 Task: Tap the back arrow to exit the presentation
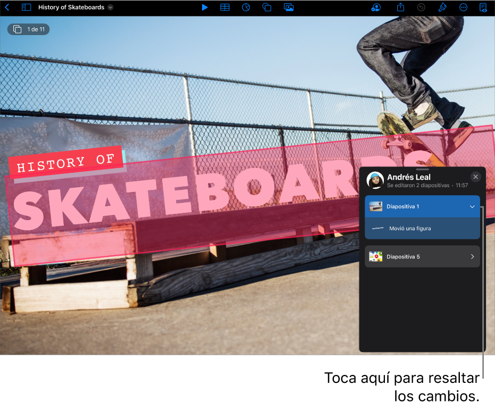[7, 7]
